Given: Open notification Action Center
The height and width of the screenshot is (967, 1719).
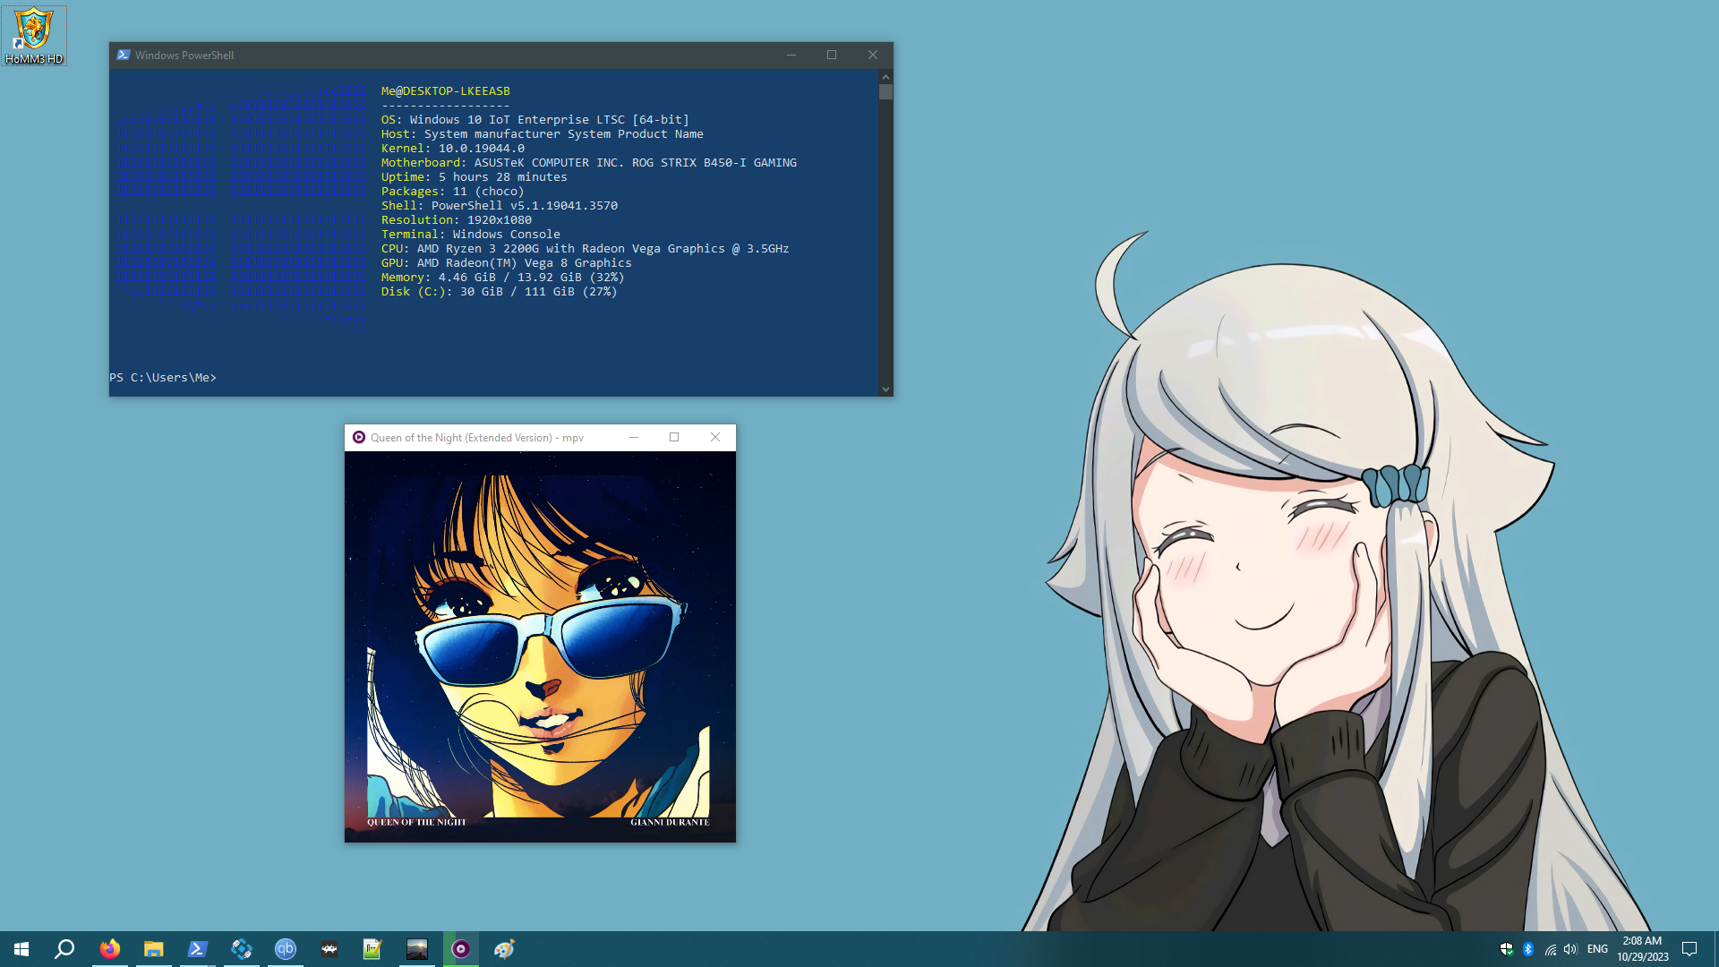Looking at the screenshot, I should click(1689, 949).
